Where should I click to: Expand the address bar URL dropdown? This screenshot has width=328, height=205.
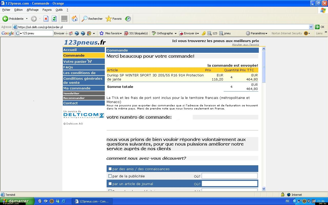coord(311,27)
